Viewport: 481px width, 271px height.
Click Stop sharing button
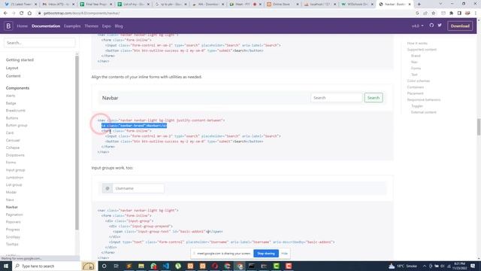click(266, 254)
